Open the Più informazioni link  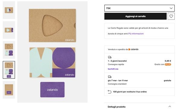tap(136, 34)
